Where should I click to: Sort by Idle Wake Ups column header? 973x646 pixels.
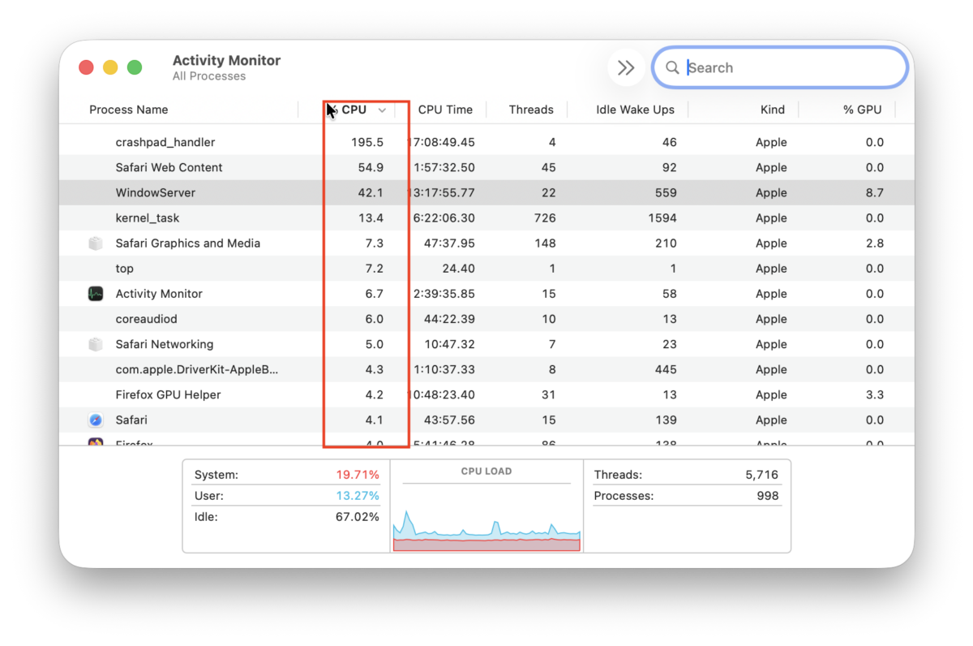(x=635, y=110)
